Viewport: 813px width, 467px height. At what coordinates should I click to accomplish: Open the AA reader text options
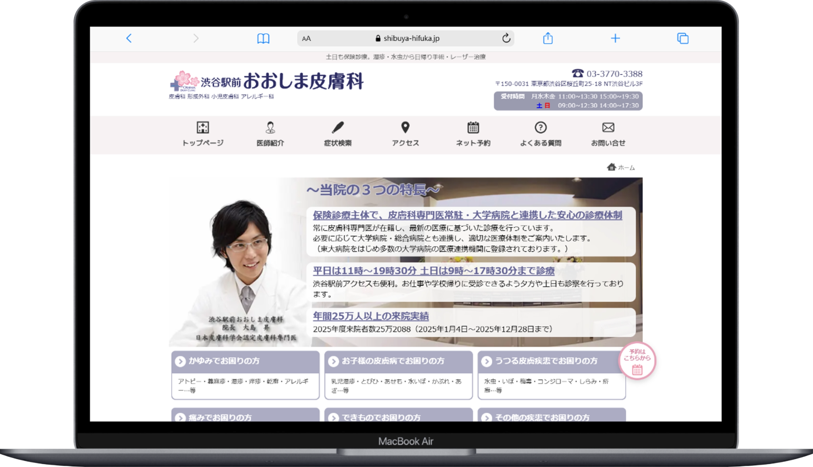coord(306,38)
